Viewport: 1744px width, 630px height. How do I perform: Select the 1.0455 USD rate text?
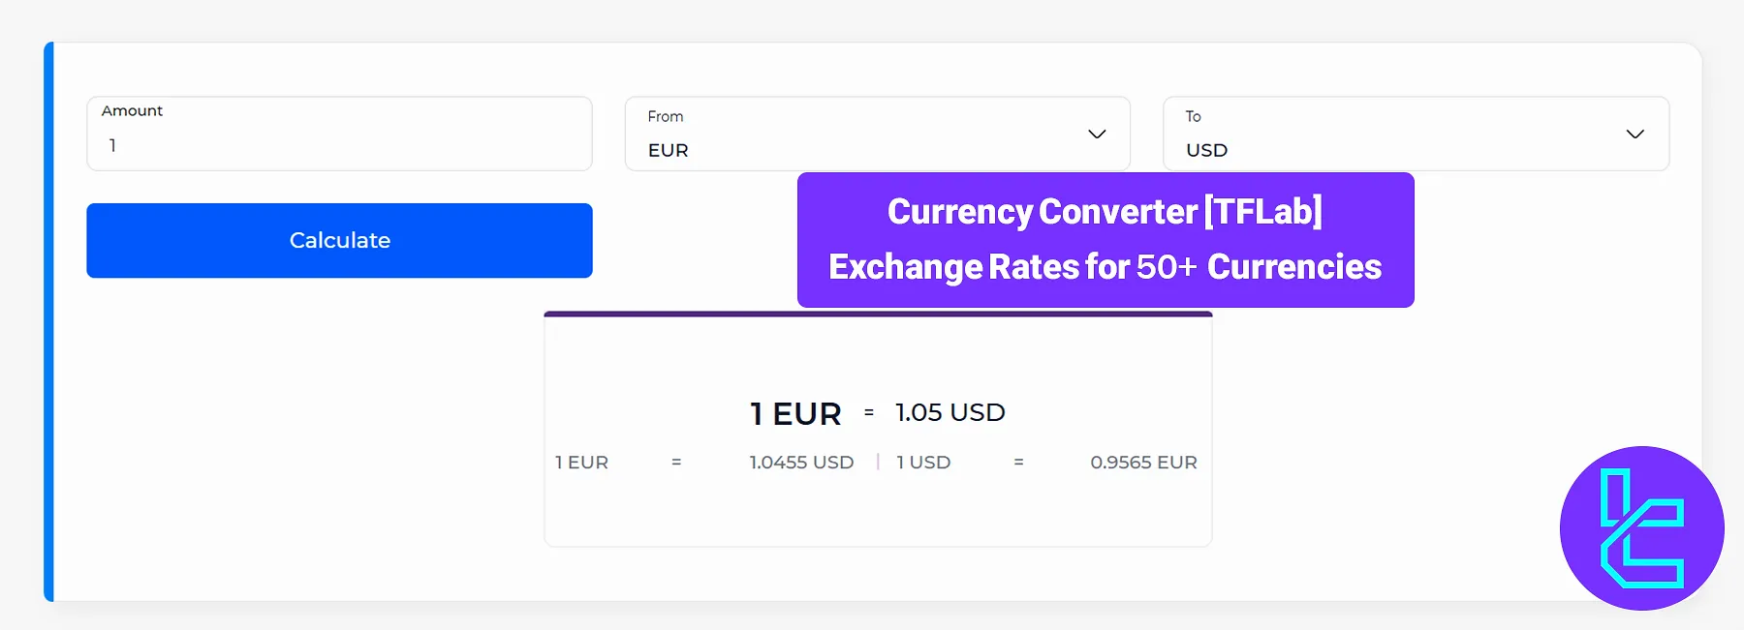point(801,462)
